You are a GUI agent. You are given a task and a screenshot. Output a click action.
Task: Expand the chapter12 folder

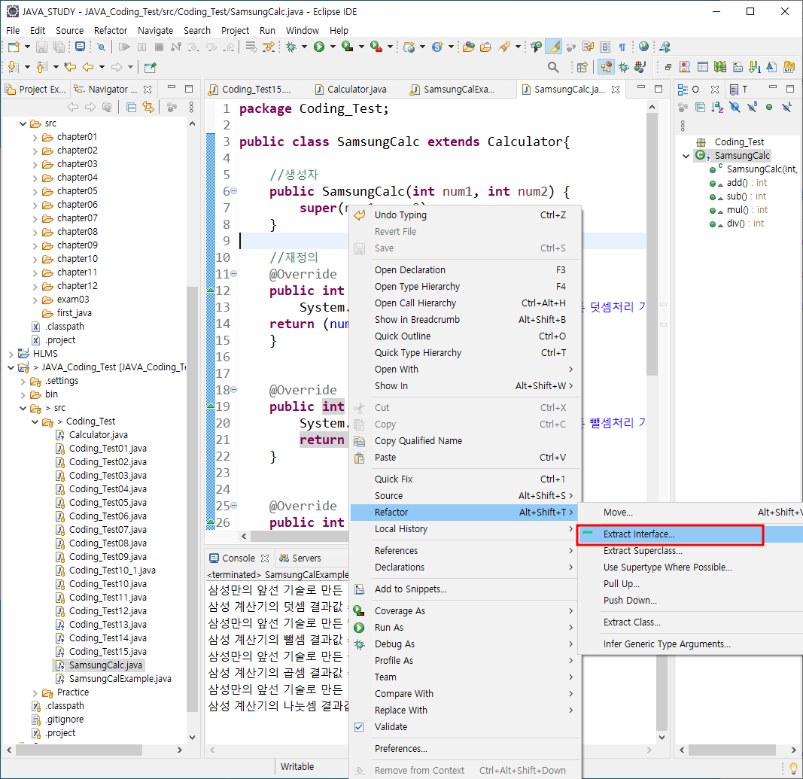click(x=35, y=286)
